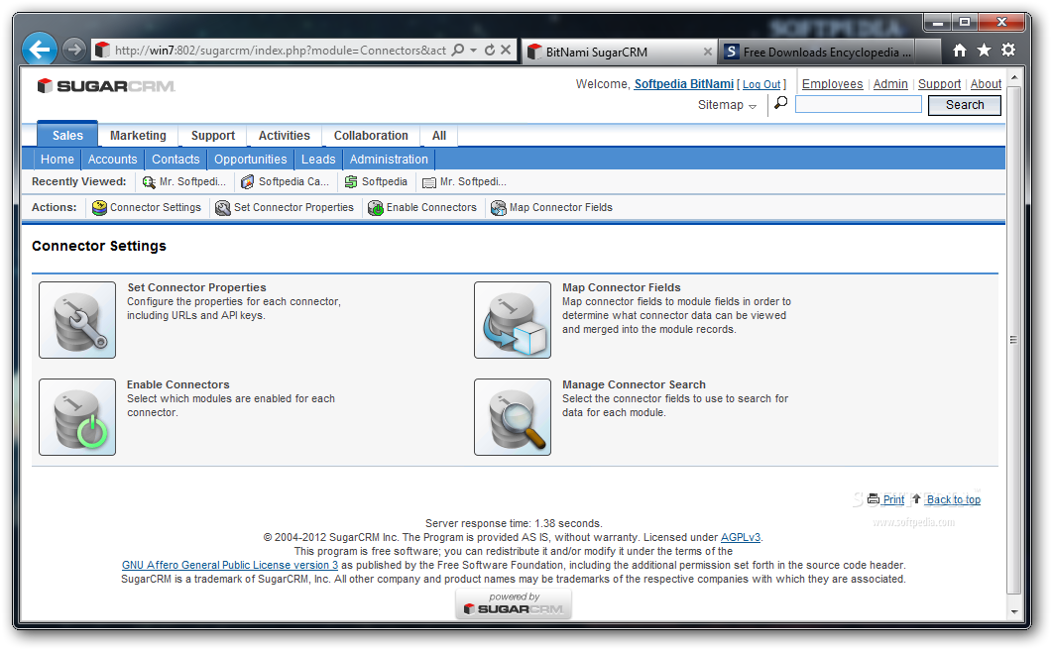Click the Map Connector Fields action icon
The image size is (1052, 650).
499,208
